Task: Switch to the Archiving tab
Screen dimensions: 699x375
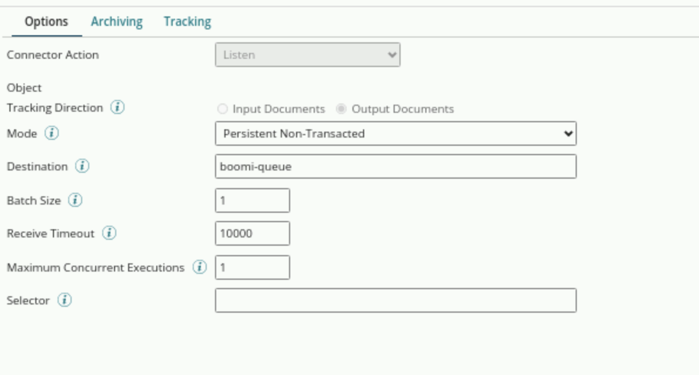Action: coord(116,22)
